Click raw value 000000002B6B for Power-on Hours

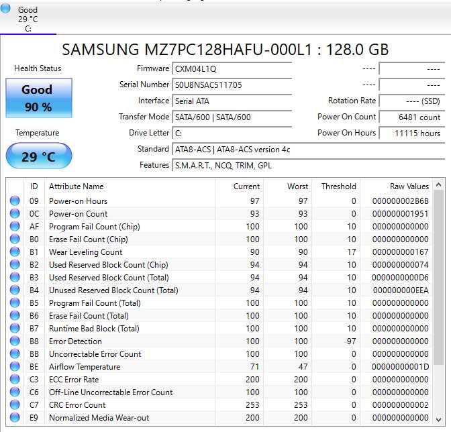(x=401, y=201)
